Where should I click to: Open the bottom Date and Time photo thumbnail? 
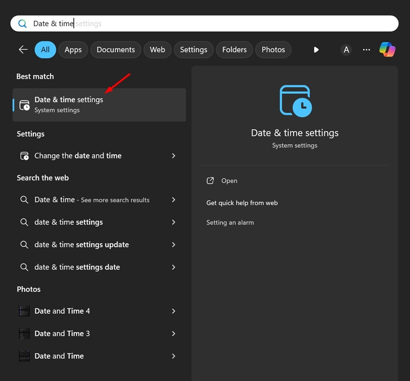point(24,356)
